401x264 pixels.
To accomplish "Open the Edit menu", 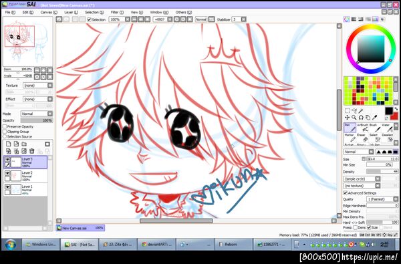I will click(x=27, y=12).
